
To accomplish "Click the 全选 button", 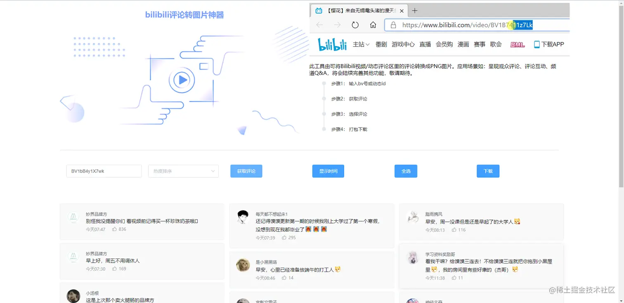I will [x=406, y=171].
